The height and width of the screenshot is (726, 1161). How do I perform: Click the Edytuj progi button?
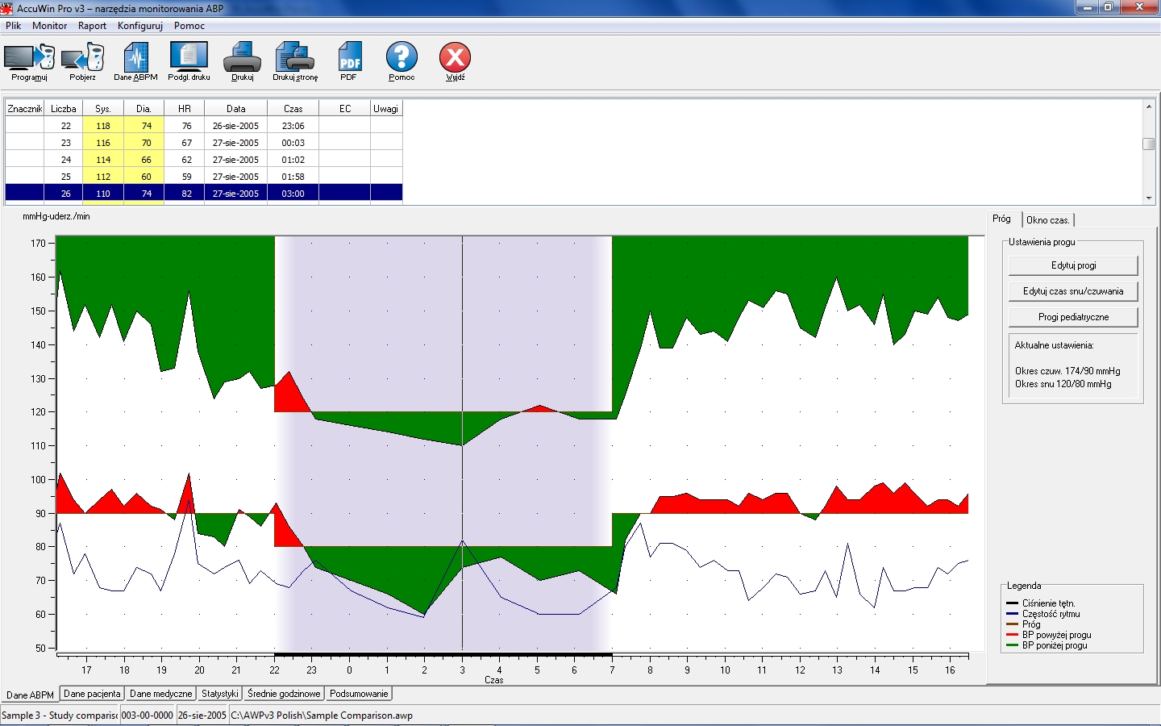(x=1072, y=265)
